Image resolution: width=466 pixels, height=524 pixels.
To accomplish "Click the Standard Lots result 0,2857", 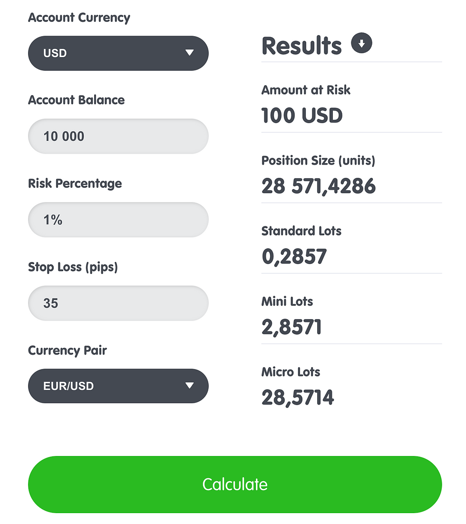I will 294,257.
